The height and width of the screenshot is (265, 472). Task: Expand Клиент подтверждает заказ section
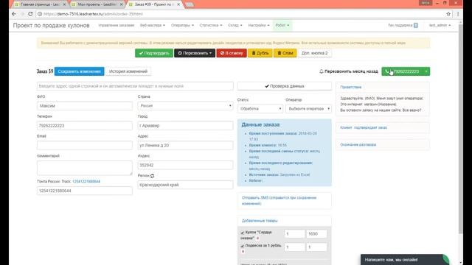364,127
